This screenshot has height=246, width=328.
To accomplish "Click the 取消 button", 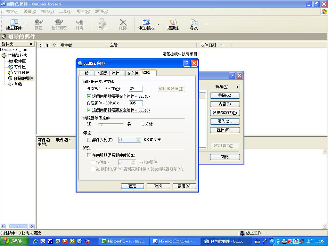I will point(158,186).
